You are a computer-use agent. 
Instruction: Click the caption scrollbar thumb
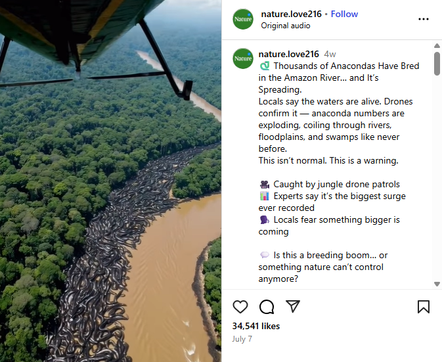(437, 64)
